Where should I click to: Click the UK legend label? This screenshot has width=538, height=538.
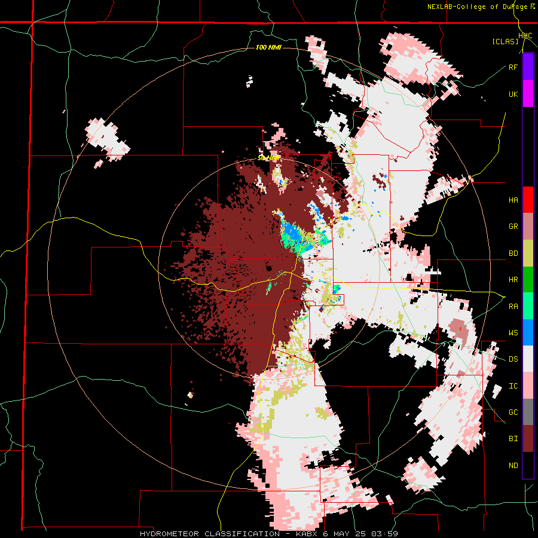pos(513,94)
